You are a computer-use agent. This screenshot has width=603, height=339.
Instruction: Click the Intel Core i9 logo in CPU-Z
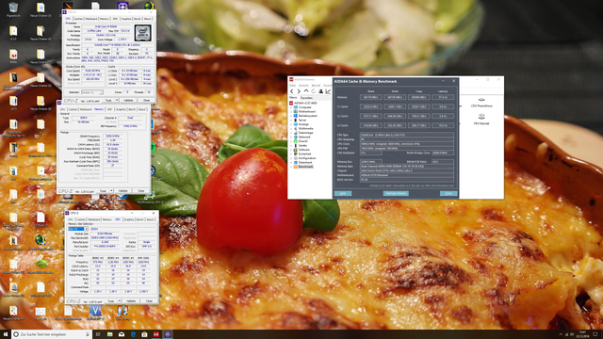coord(142,33)
